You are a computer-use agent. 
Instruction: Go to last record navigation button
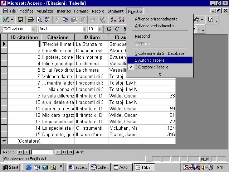pyautogui.click(x=64, y=152)
